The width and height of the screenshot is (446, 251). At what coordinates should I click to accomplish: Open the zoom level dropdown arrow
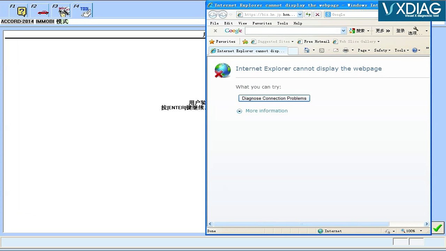tap(421, 231)
